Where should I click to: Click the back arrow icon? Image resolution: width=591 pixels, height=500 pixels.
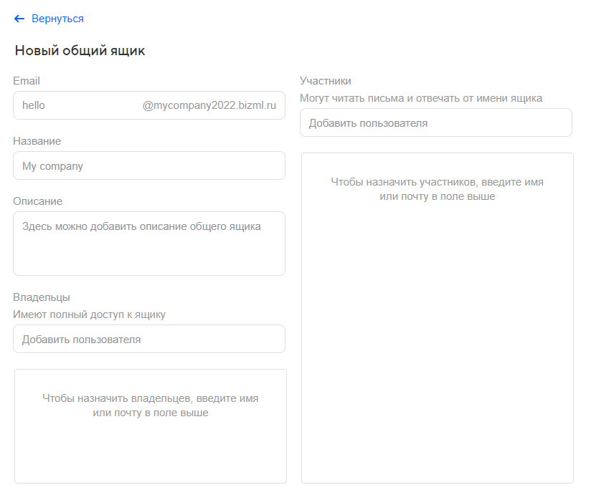coord(19,19)
